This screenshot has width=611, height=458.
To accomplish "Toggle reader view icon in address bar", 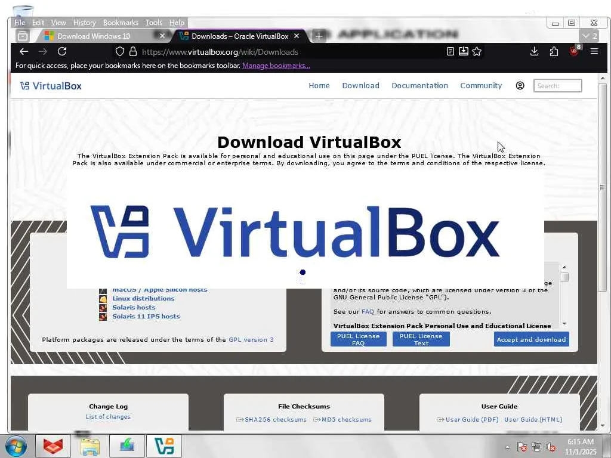I will coord(450,51).
